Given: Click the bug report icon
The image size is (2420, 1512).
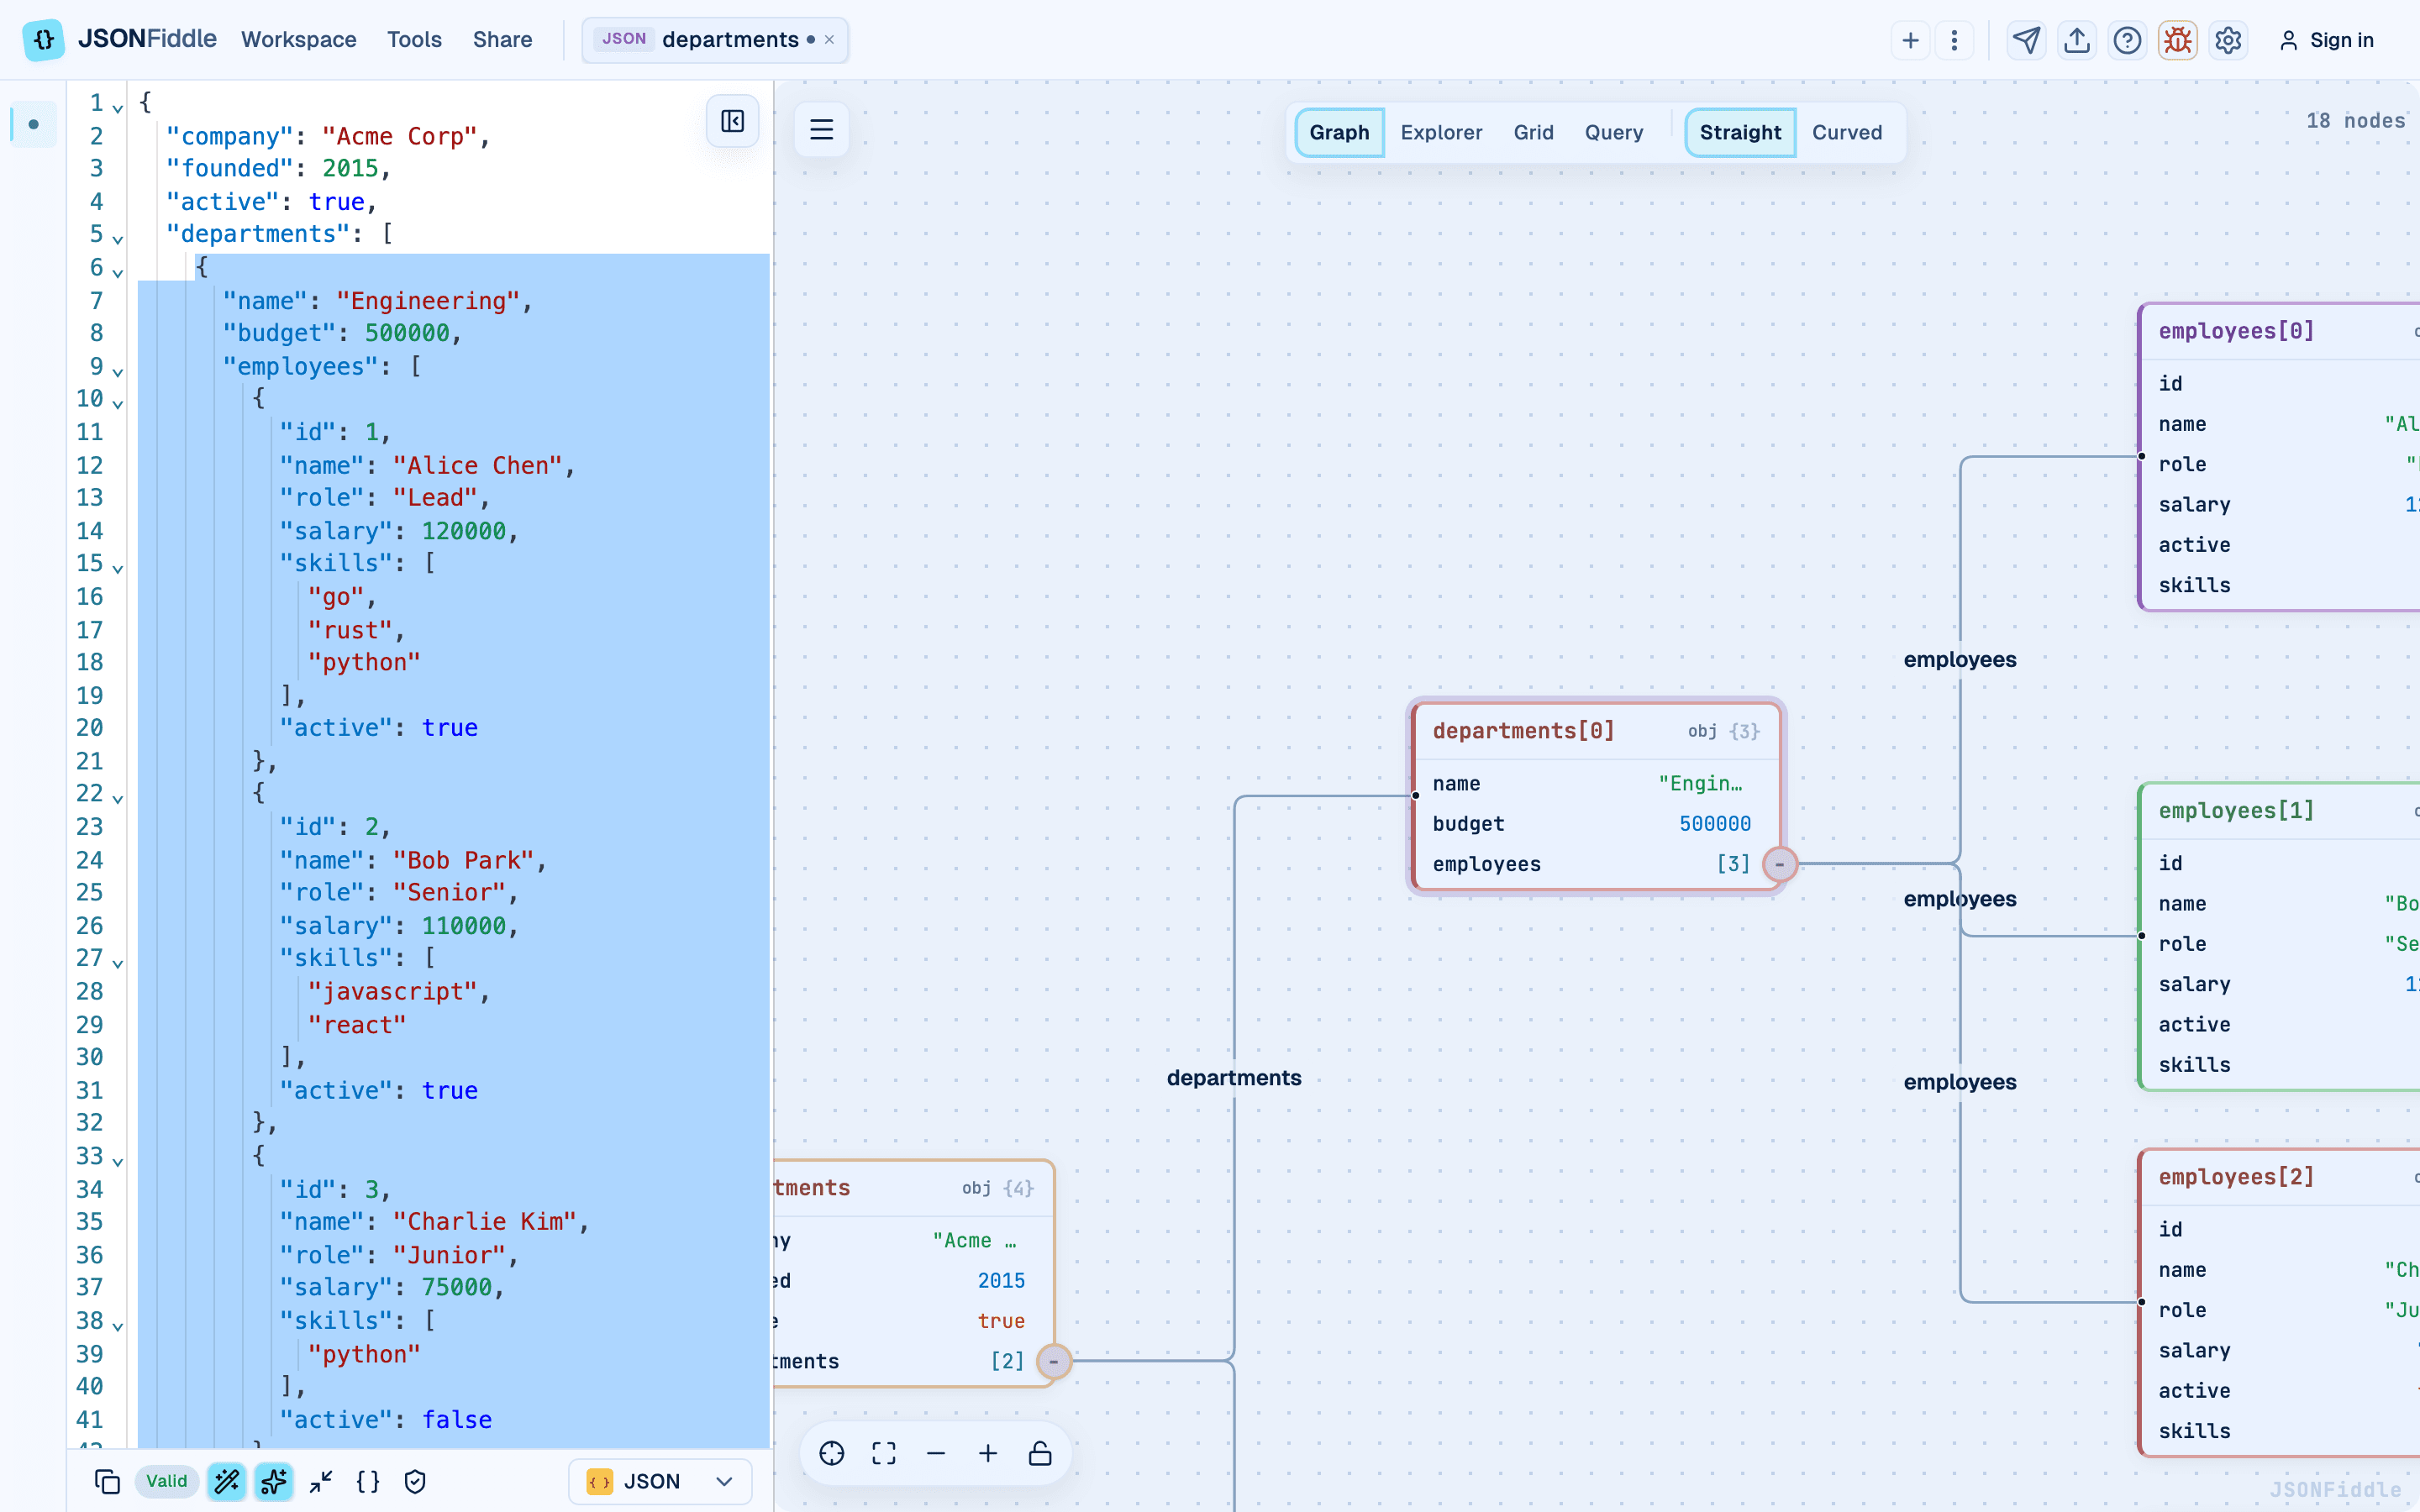Looking at the screenshot, I should (2177, 40).
